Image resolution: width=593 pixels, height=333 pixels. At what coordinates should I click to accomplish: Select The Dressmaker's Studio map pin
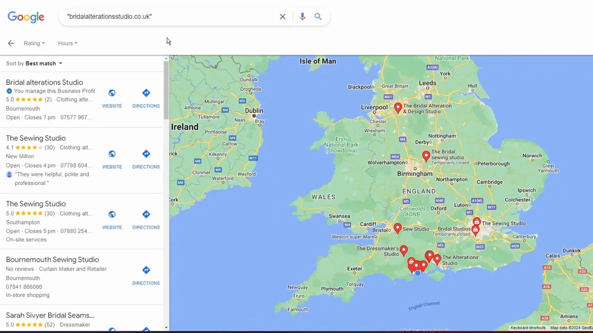tap(404, 250)
